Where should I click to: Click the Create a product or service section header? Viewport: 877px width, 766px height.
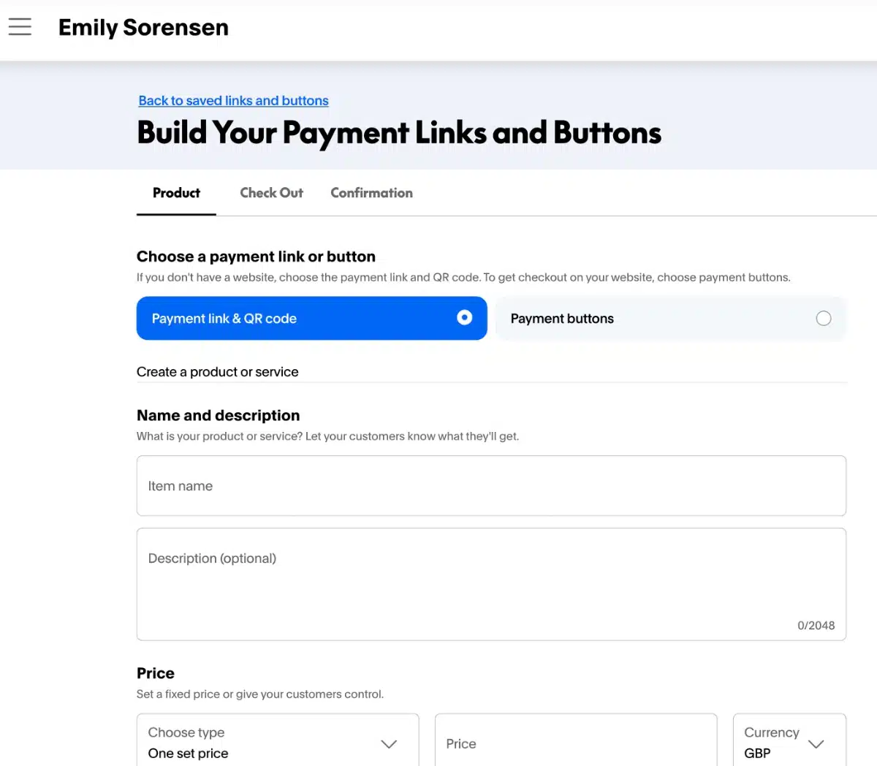coord(217,371)
